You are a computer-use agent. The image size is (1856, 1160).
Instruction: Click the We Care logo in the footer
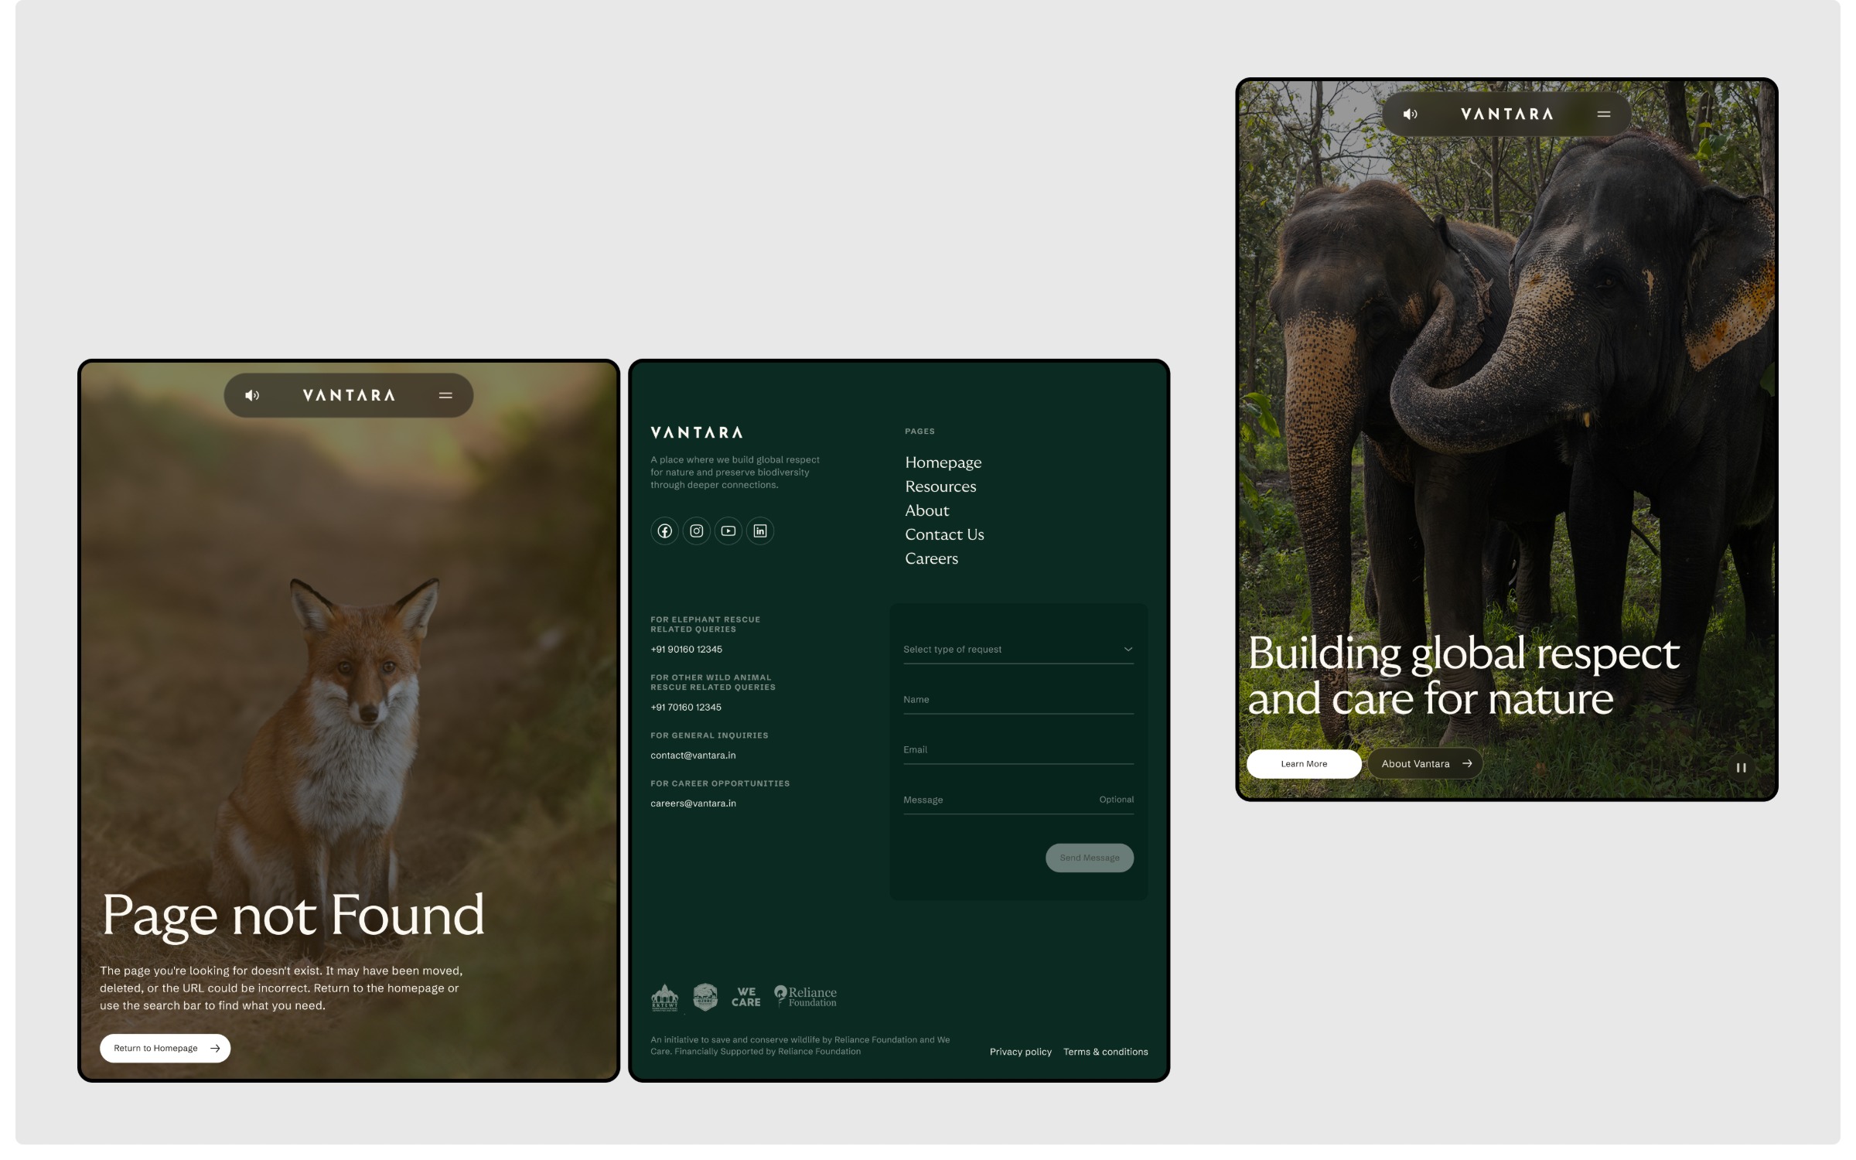(x=747, y=998)
